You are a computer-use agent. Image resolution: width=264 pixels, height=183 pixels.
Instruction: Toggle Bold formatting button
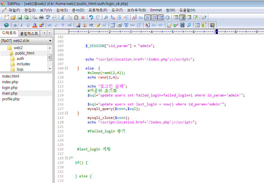point(15,25)
